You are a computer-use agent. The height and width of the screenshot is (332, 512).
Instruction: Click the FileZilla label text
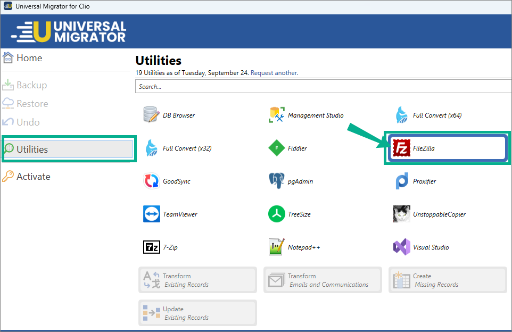pyautogui.click(x=424, y=148)
